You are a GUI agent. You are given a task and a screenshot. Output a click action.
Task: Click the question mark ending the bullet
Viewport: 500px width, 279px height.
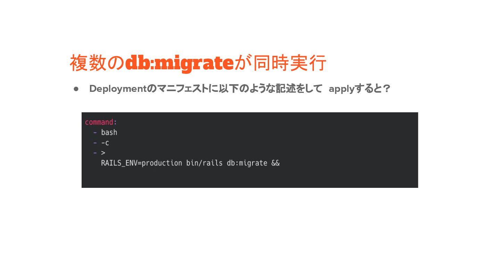[x=387, y=89]
